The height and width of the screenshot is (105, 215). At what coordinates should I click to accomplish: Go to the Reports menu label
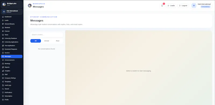click(7, 67)
